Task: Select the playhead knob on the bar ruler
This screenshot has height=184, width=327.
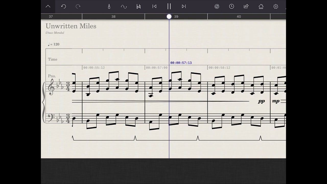Action: (x=169, y=17)
